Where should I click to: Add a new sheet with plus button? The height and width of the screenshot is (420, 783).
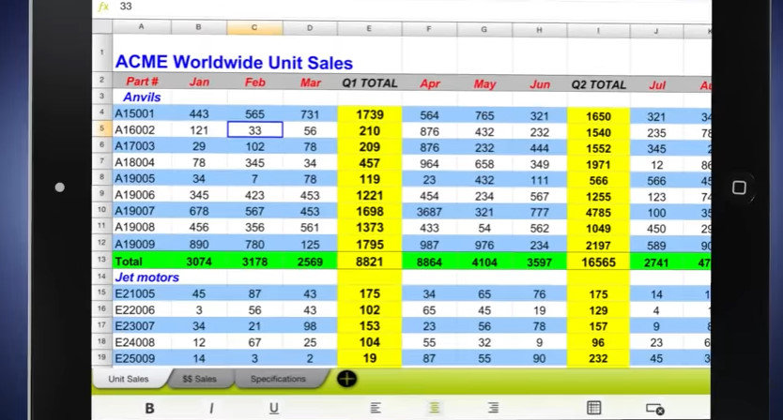click(x=346, y=379)
